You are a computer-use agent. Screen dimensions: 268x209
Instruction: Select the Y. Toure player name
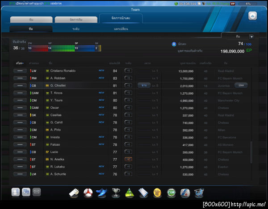click(x=56, y=100)
